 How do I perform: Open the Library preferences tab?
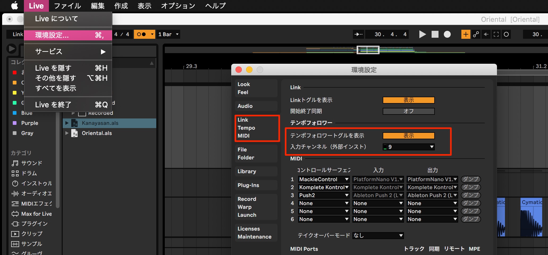click(256, 171)
